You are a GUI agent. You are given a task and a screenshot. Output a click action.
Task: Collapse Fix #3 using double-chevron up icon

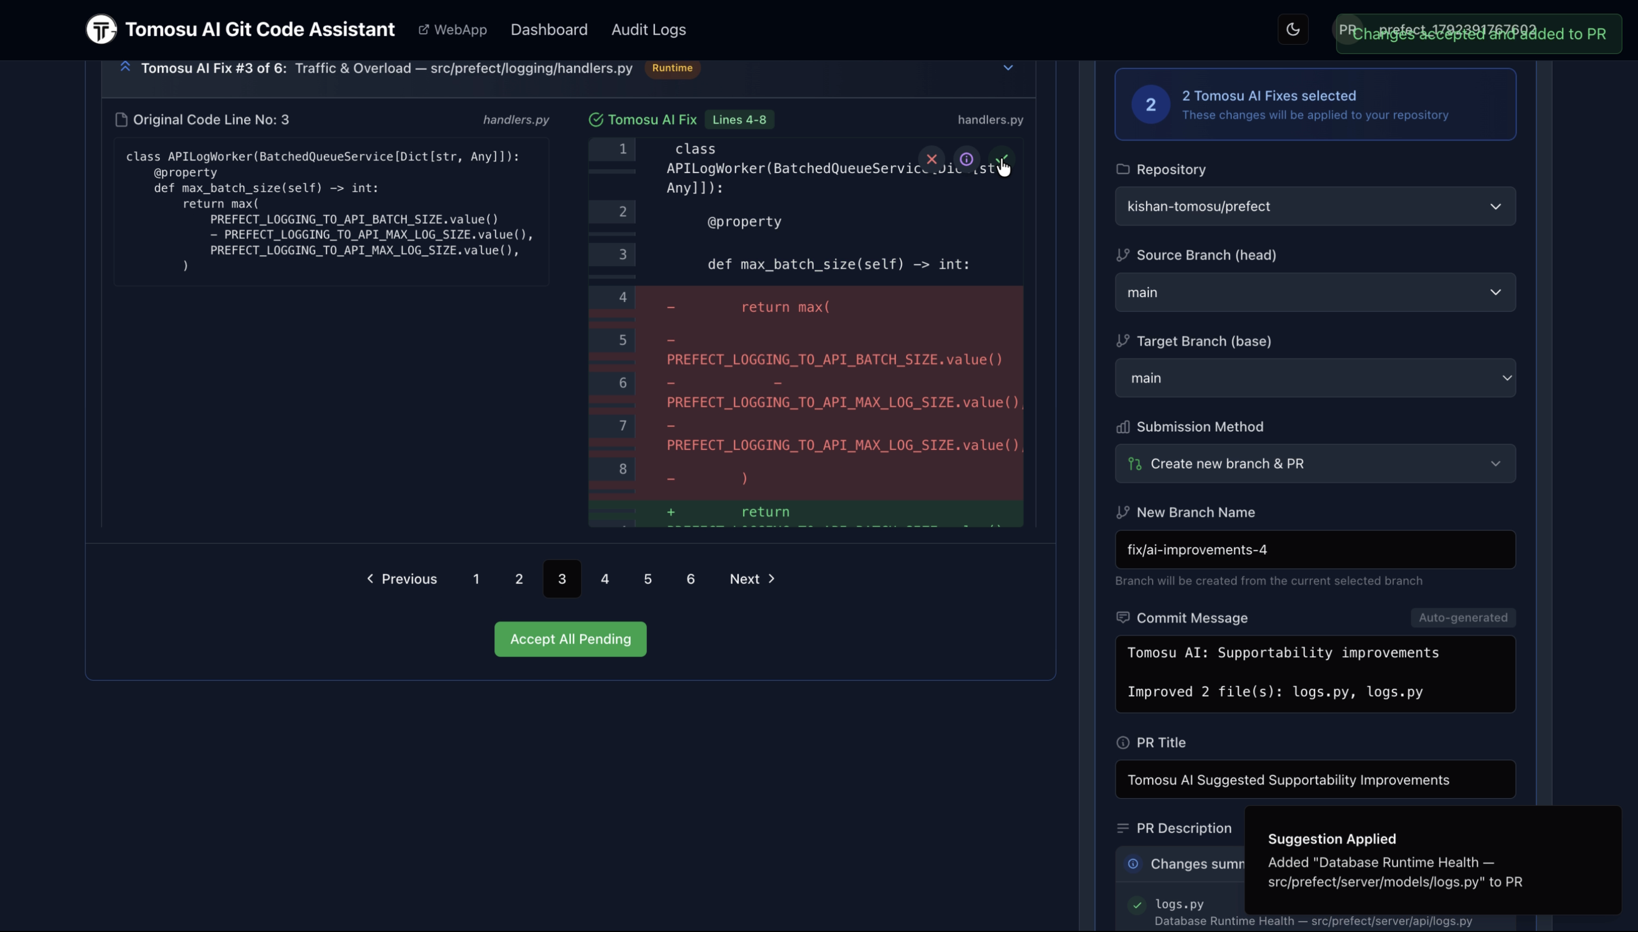click(126, 67)
